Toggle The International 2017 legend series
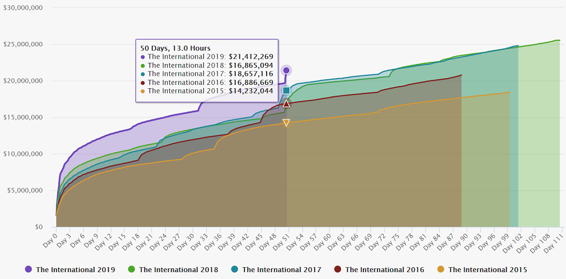 coord(276,269)
